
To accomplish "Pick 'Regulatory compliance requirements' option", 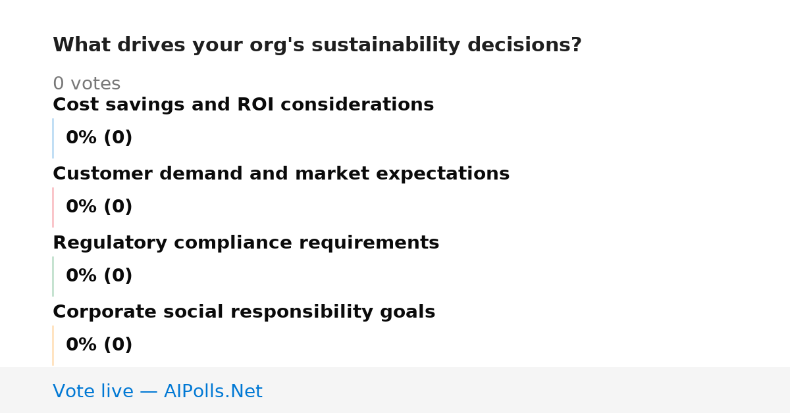I will (246, 243).
